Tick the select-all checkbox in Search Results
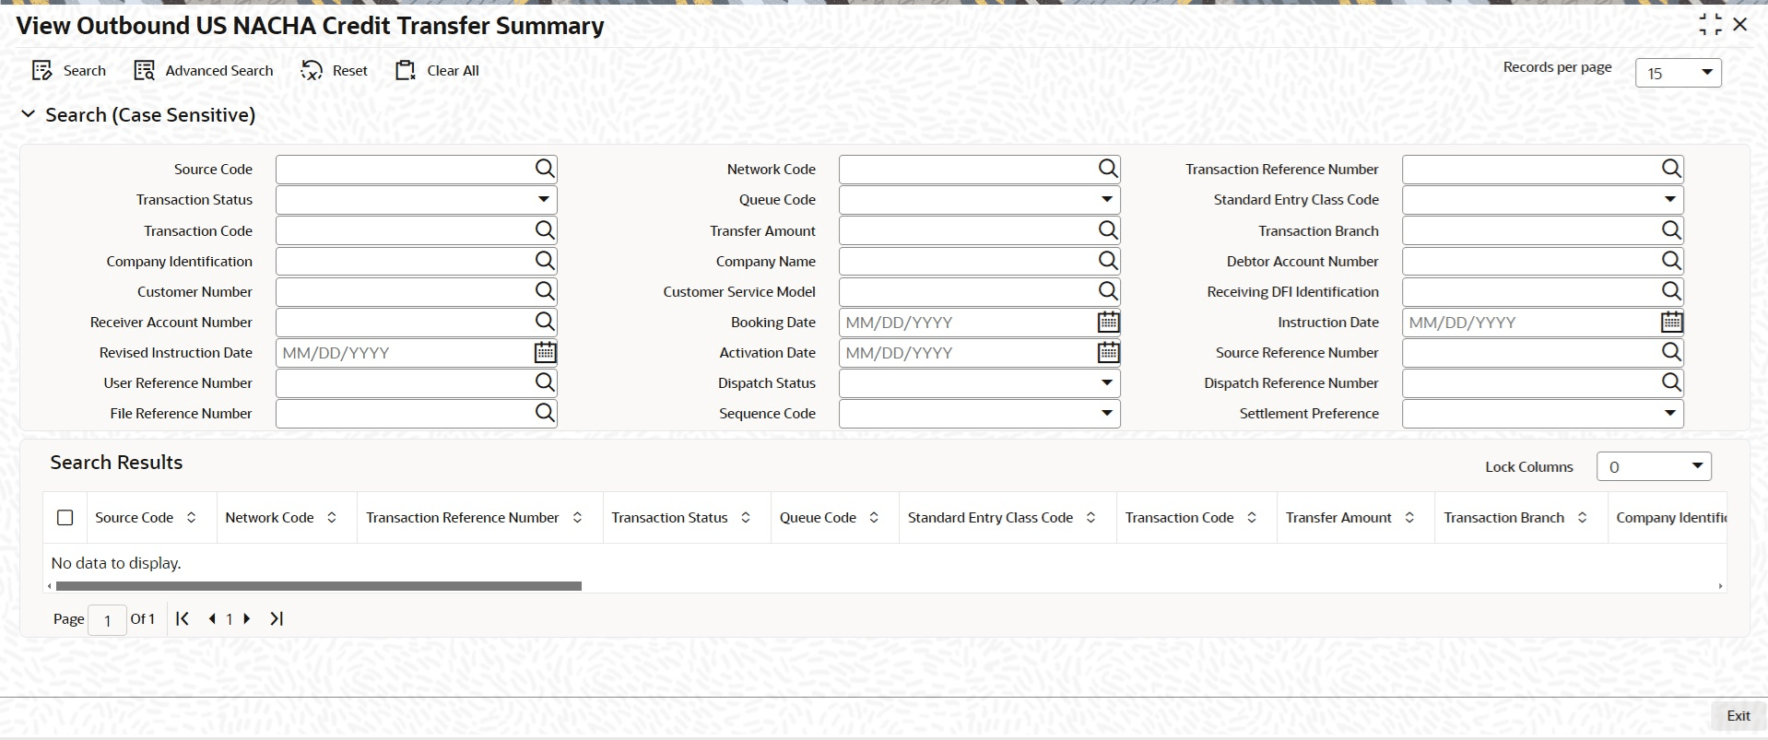The image size is (1768, 740). 65,518
